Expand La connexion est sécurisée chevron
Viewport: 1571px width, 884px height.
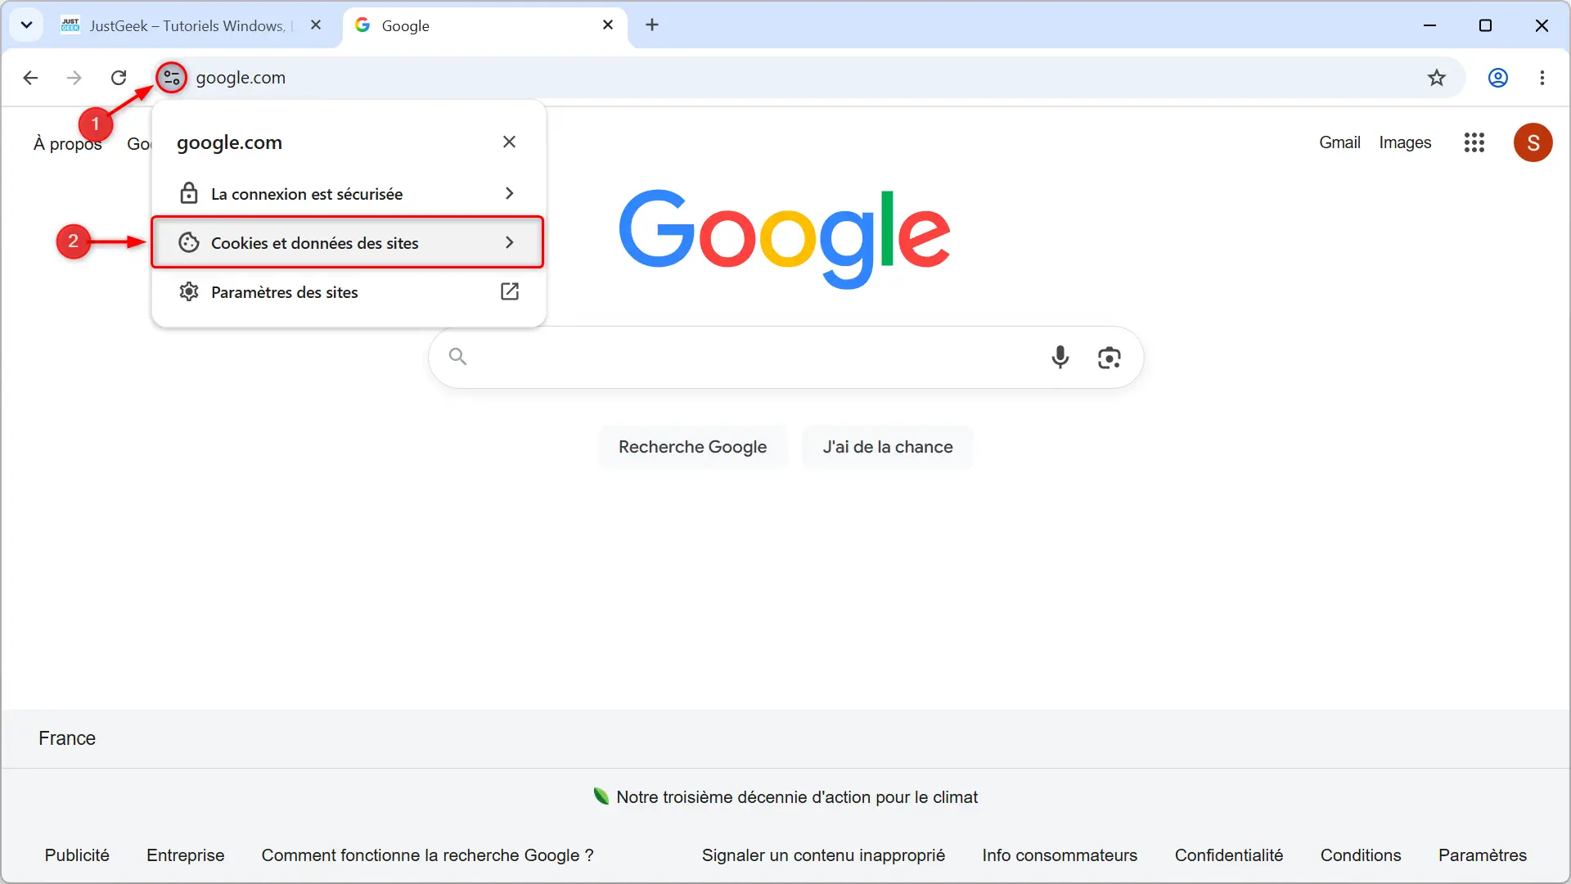click(509, 193)
